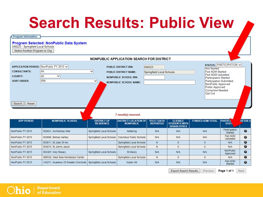263x197 pixels.
Task: Click '053611, St Joan Of Arc' cell
Action: pyautogui.click(x=65, y=143)
